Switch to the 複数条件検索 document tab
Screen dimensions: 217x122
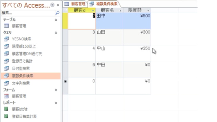click(104, 4)
